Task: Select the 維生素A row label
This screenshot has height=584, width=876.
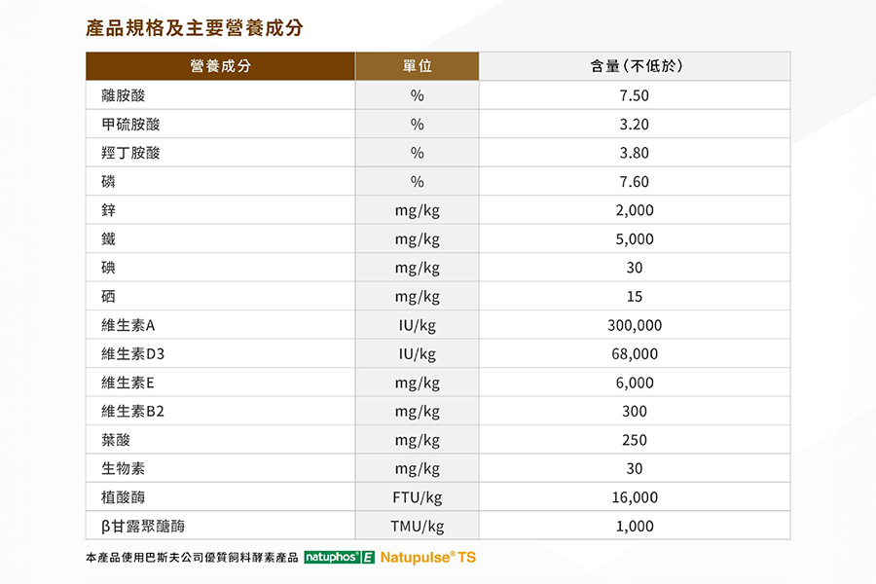Action: [x=128, y=325]
